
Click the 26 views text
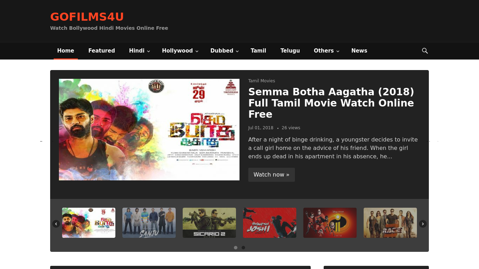tap(291, 128)
